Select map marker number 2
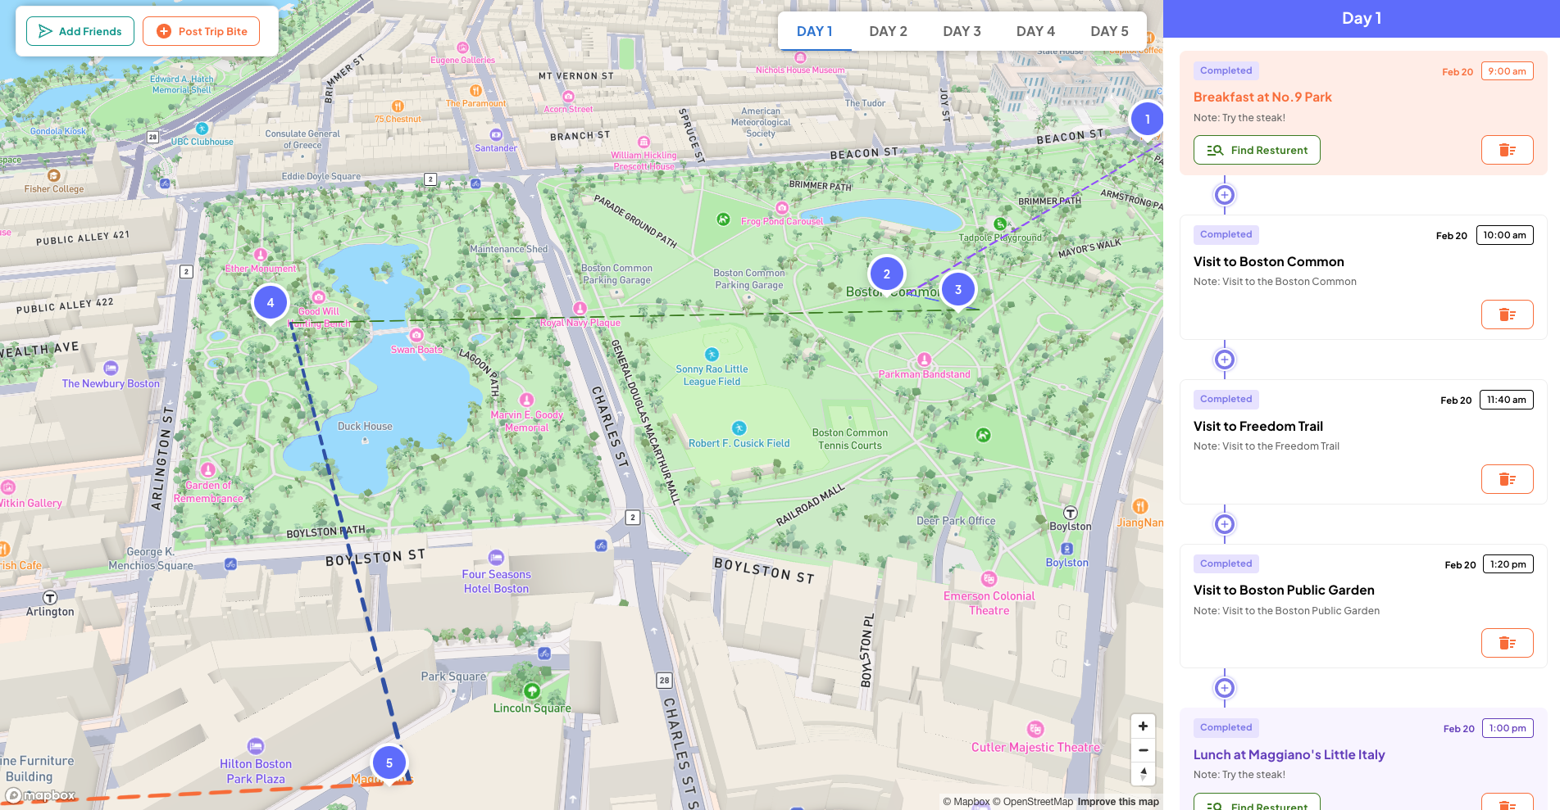1560x810 pixels. click(x=886, y=274)
